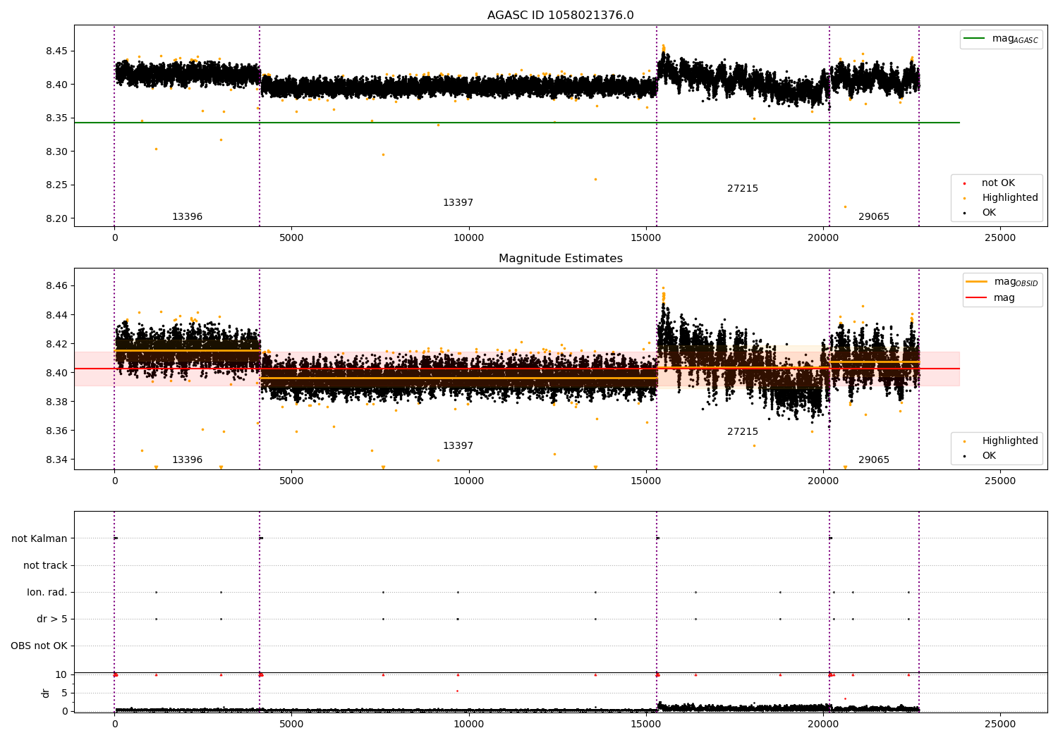Click the 8.38 y-axis tick label
The width and height of the screenshot is (1058, 740).
pos(56,402)
